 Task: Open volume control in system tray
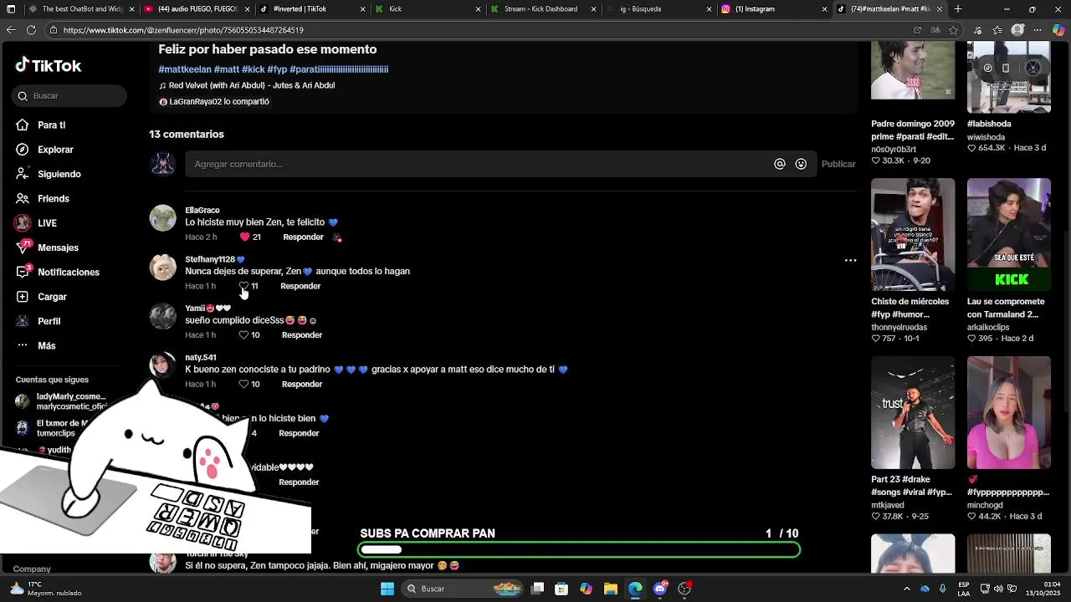tap(1000, 589)
